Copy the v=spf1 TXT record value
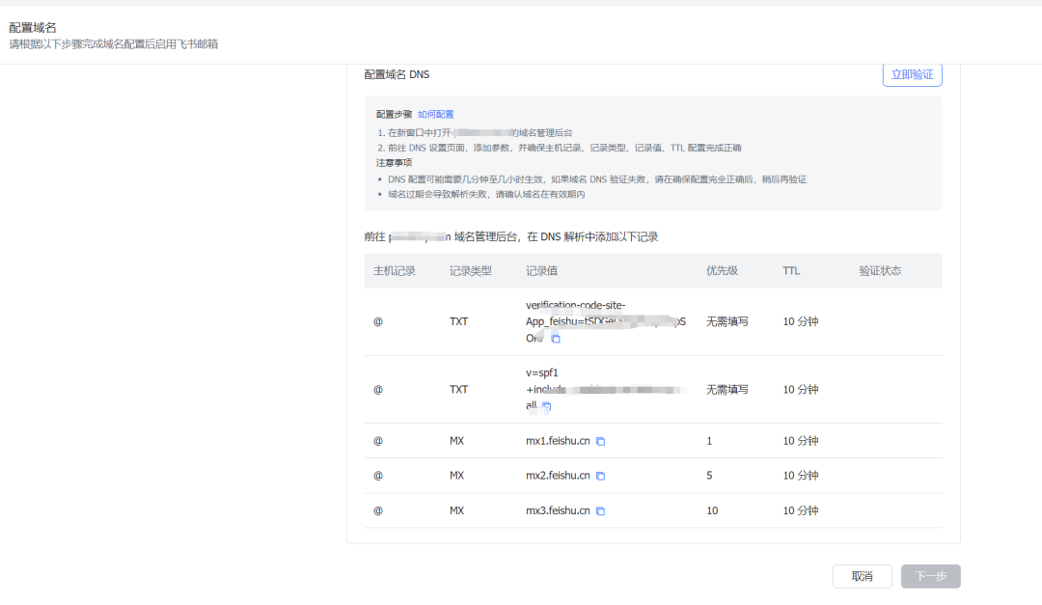This screenshot has height=605, width=1042. [546, 406]
